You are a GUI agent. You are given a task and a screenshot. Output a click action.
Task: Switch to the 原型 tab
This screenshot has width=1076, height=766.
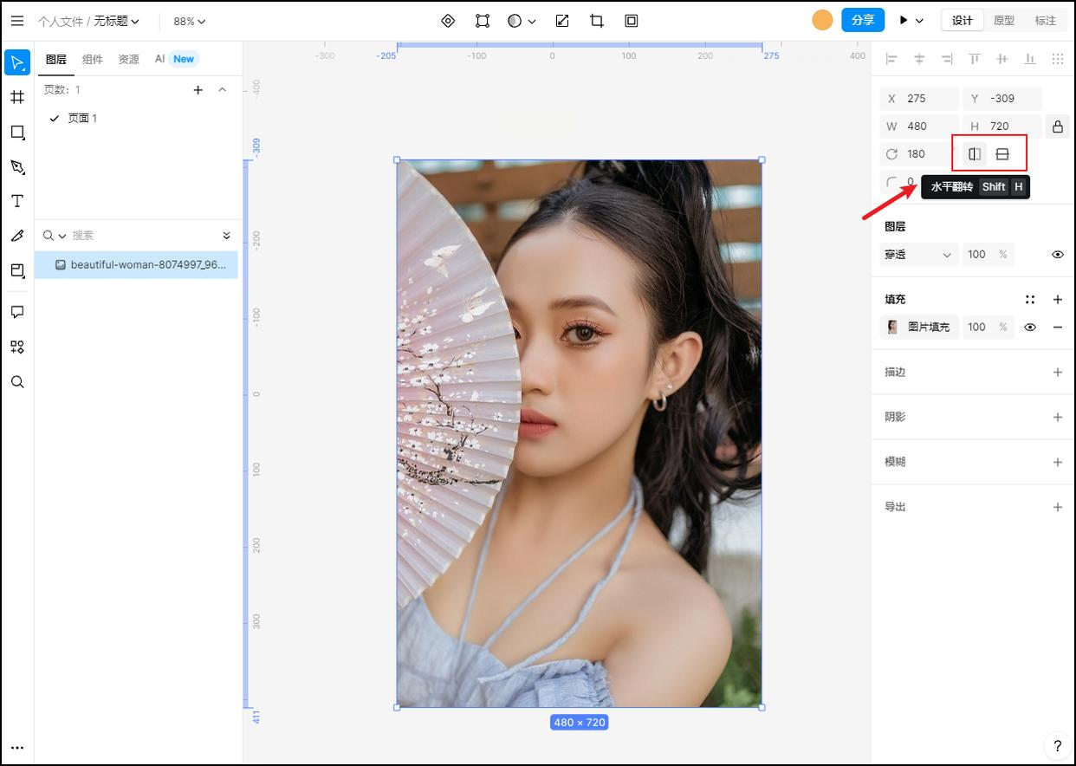click(1004, 21)
